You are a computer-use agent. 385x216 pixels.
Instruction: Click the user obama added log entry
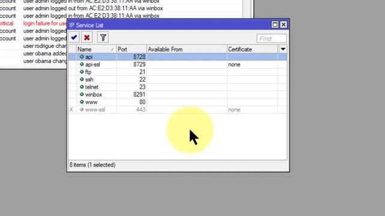pos(45,53)
